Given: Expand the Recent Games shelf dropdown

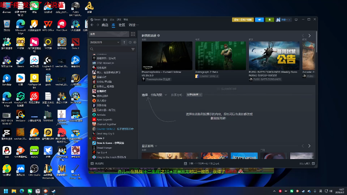Looking at the screenshot, I should coord(149,146).
